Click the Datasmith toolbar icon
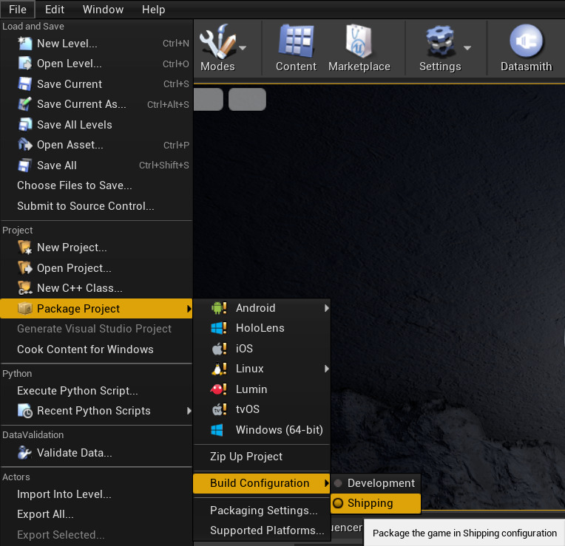 tap(526, 43)
